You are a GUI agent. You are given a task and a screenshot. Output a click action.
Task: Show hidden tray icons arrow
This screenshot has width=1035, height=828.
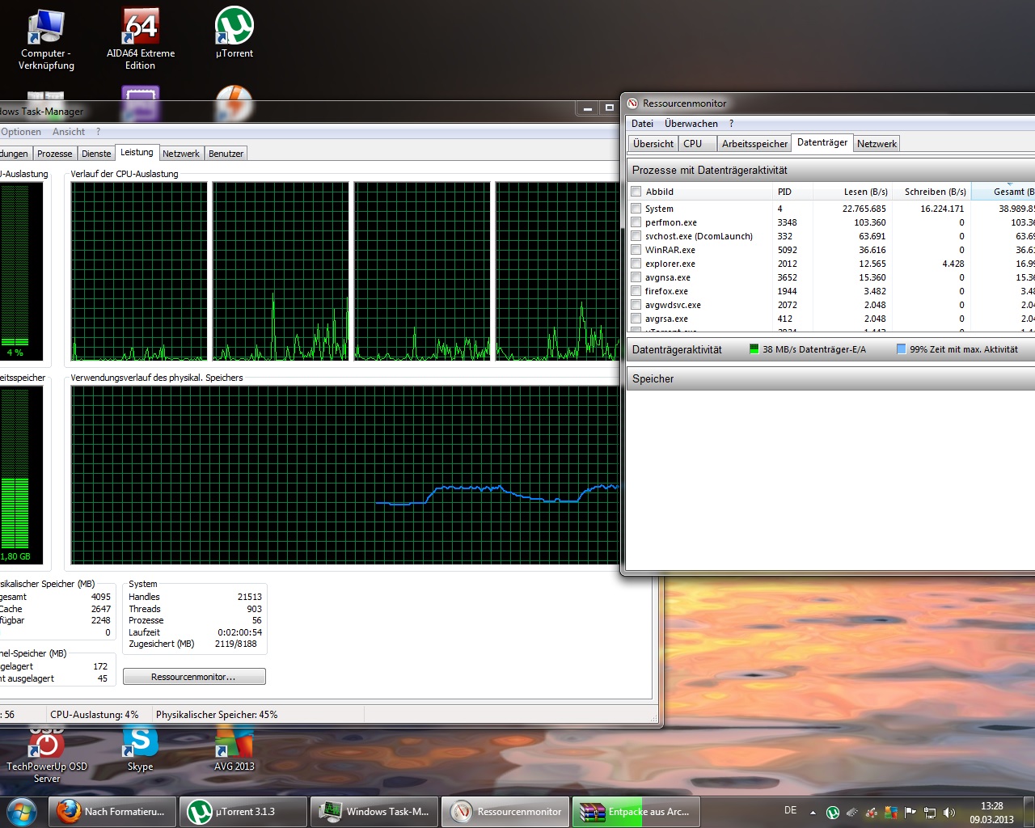[x=813, y=813]
